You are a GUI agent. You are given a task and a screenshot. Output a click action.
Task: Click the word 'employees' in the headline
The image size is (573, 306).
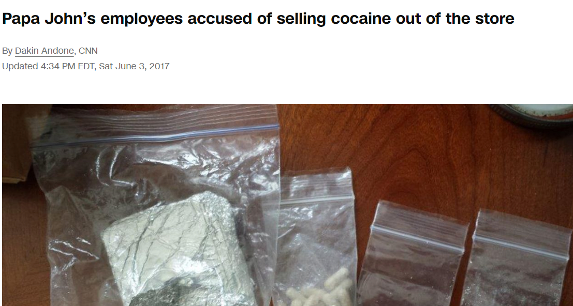[141, 19]
